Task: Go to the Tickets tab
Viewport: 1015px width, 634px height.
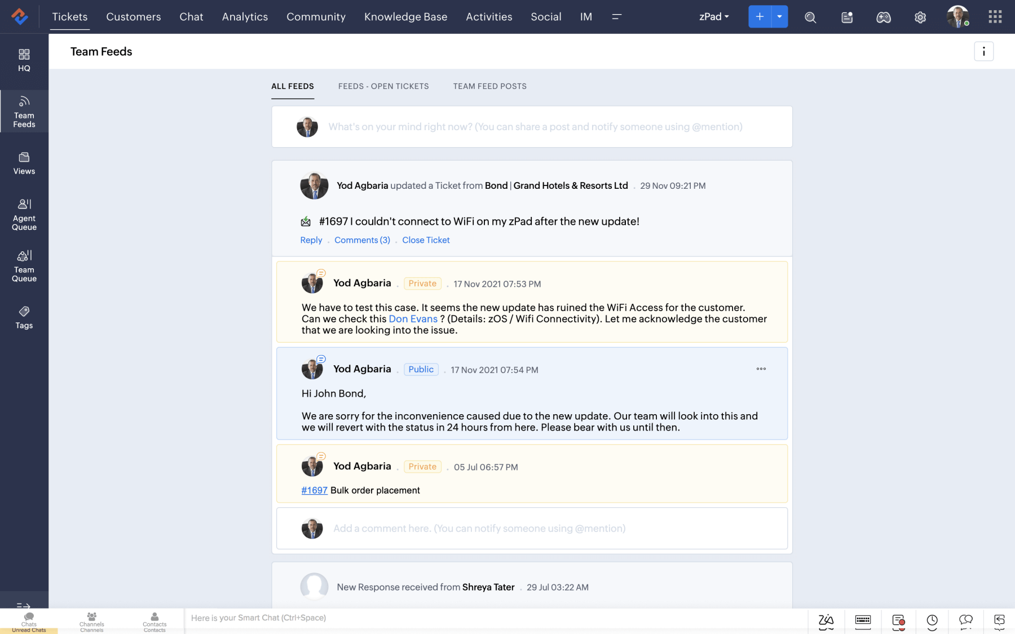Action: point(70,16)
